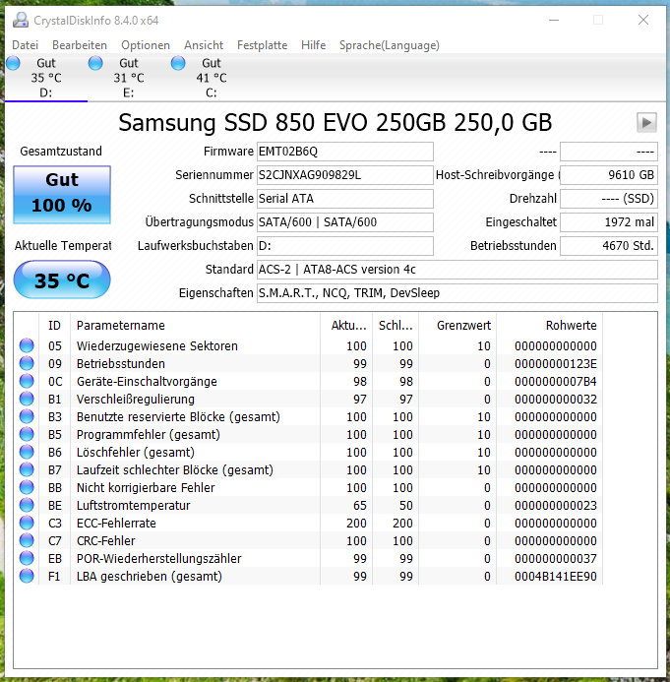The height and width of the screenshot is (682, 670).
Task: Select 'ECC-Fehlerrate' parameter text
Action: pos(116,524)
